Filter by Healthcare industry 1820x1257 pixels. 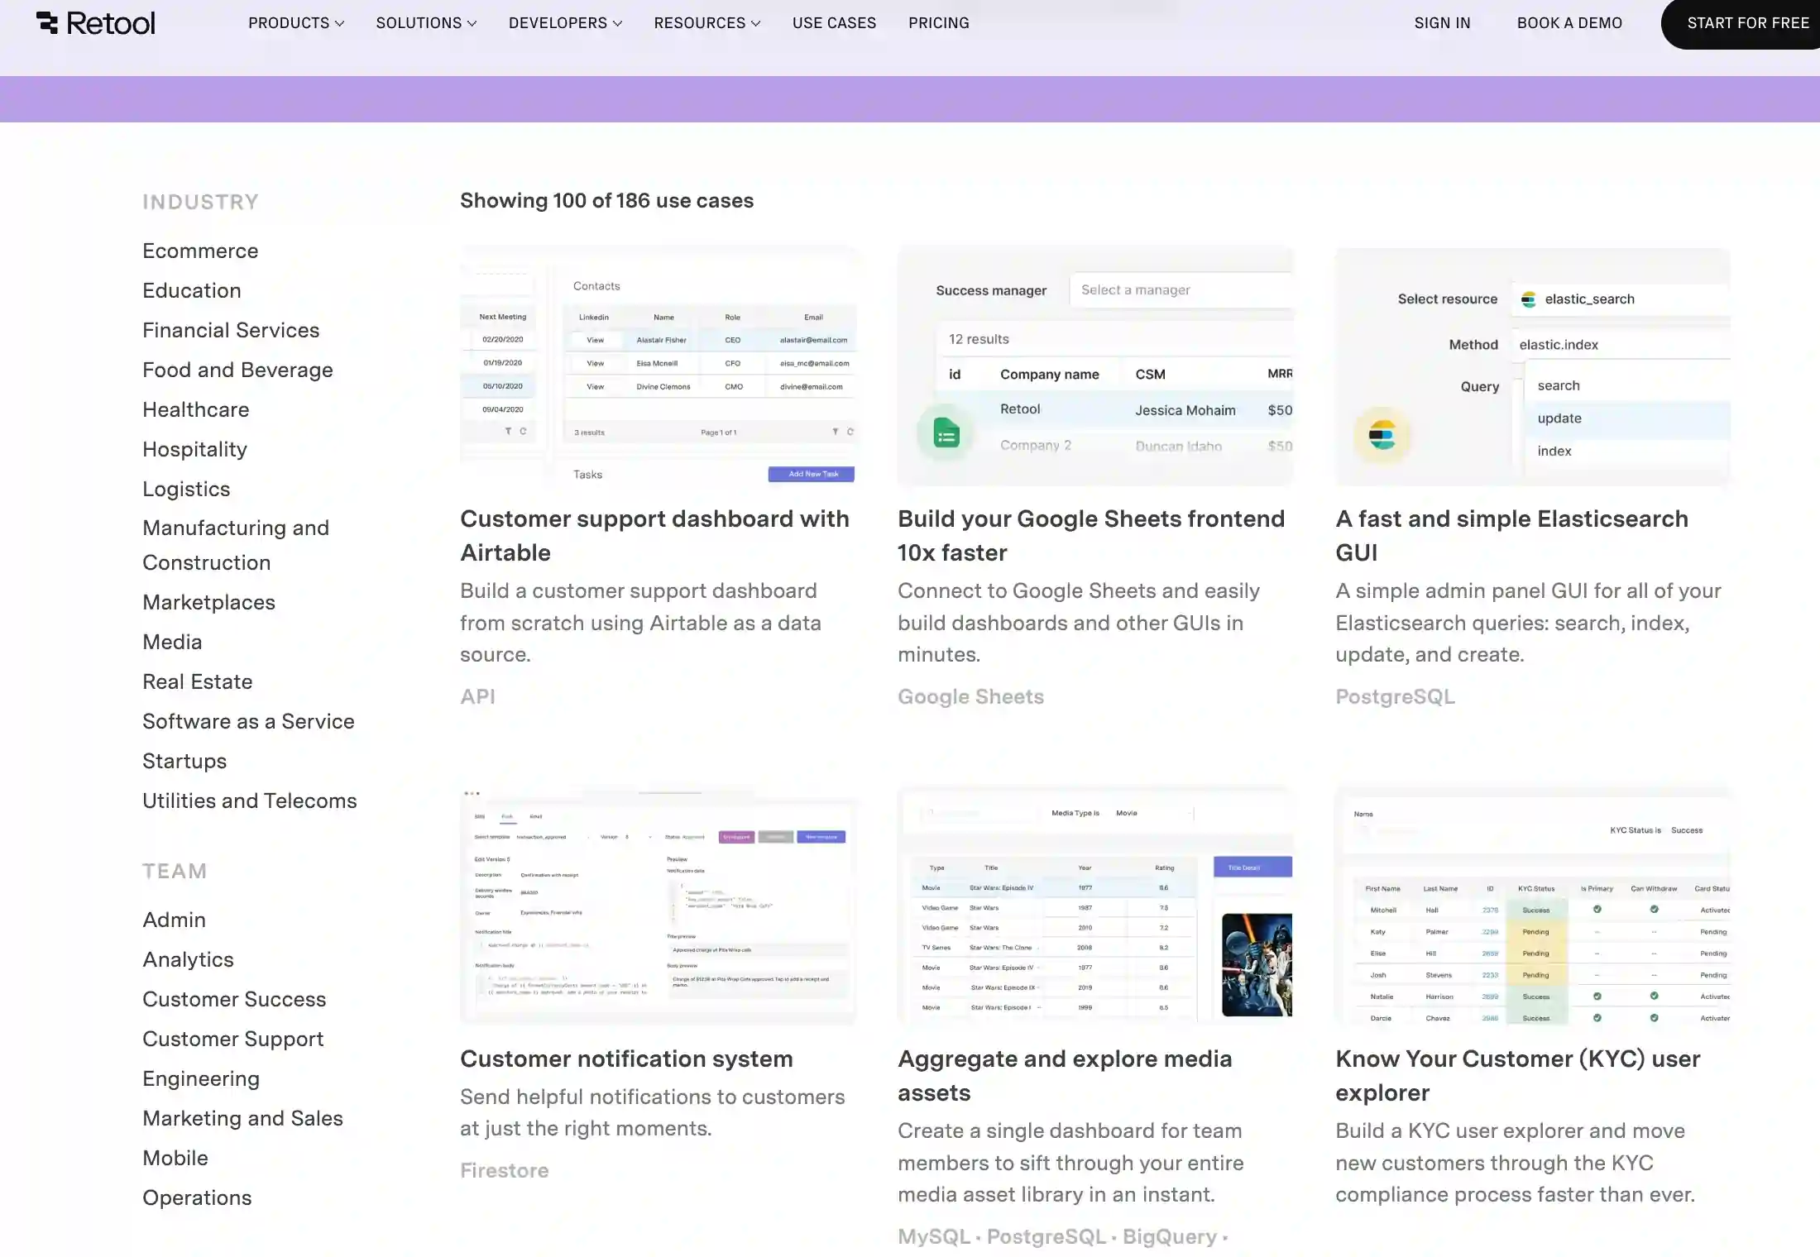(x=195, y=409)
